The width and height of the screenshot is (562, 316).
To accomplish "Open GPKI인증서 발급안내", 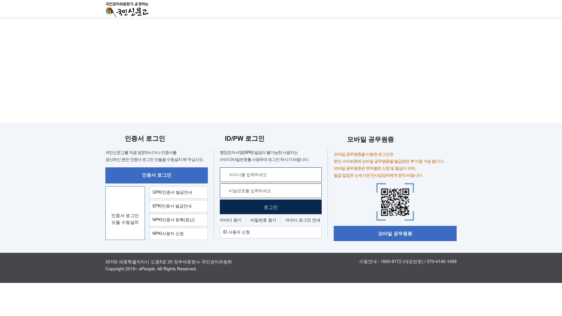I will pyautogui.click(x=178, y=192).
